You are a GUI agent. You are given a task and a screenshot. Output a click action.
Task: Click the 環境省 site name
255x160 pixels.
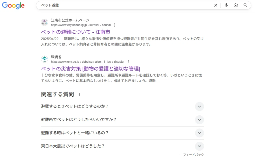point(56,57)
